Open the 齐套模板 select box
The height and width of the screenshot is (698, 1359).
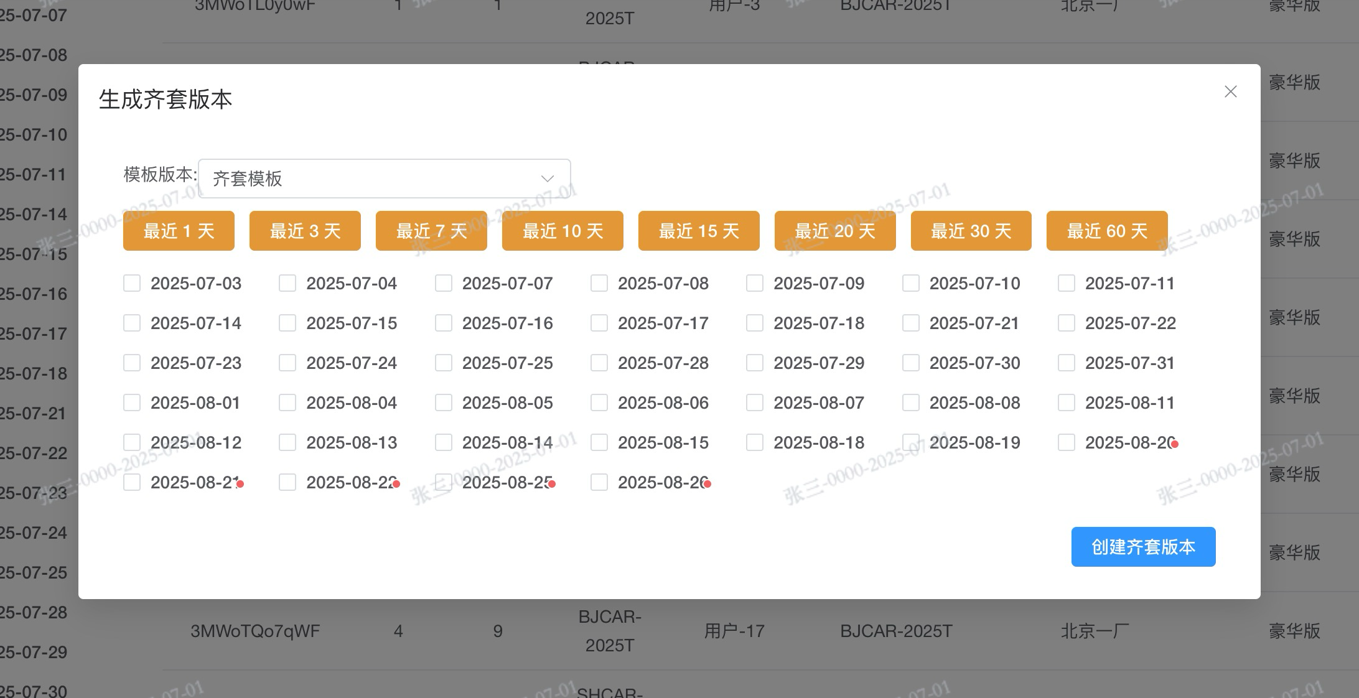373,179
